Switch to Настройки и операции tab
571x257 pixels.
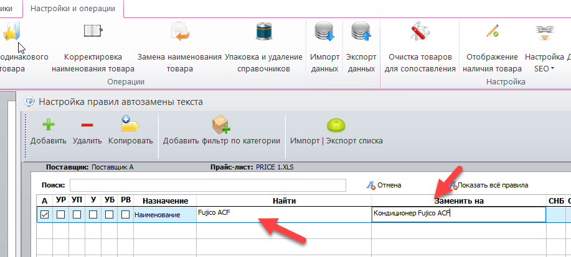pos(73,8)
